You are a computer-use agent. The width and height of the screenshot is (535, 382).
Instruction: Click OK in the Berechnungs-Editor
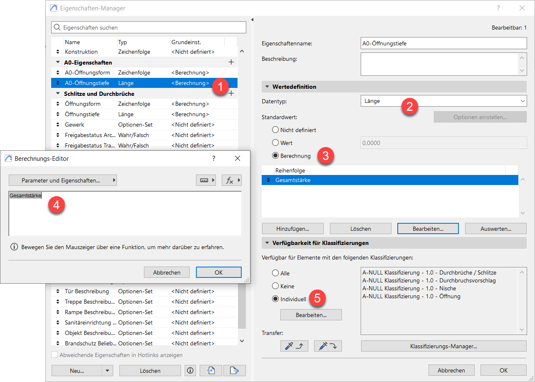point(219,272)
